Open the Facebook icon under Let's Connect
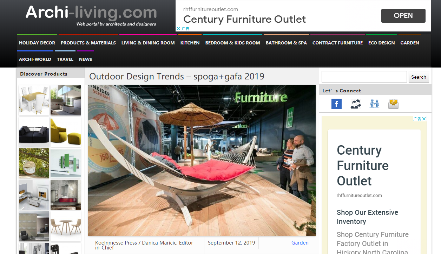 (336, 104)
